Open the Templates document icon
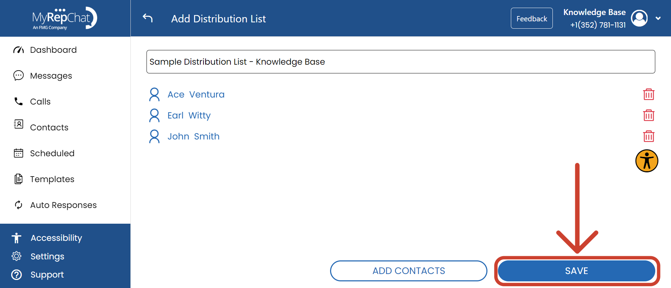 pos(19,179)
